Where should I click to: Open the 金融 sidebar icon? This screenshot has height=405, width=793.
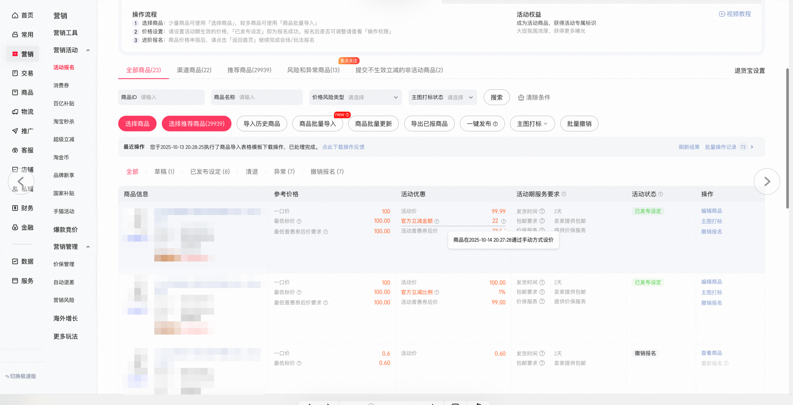pos(15,227)
